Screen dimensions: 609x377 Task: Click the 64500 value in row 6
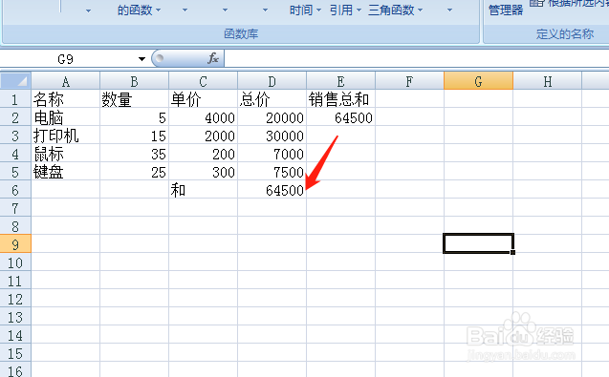tap(272, 190)
